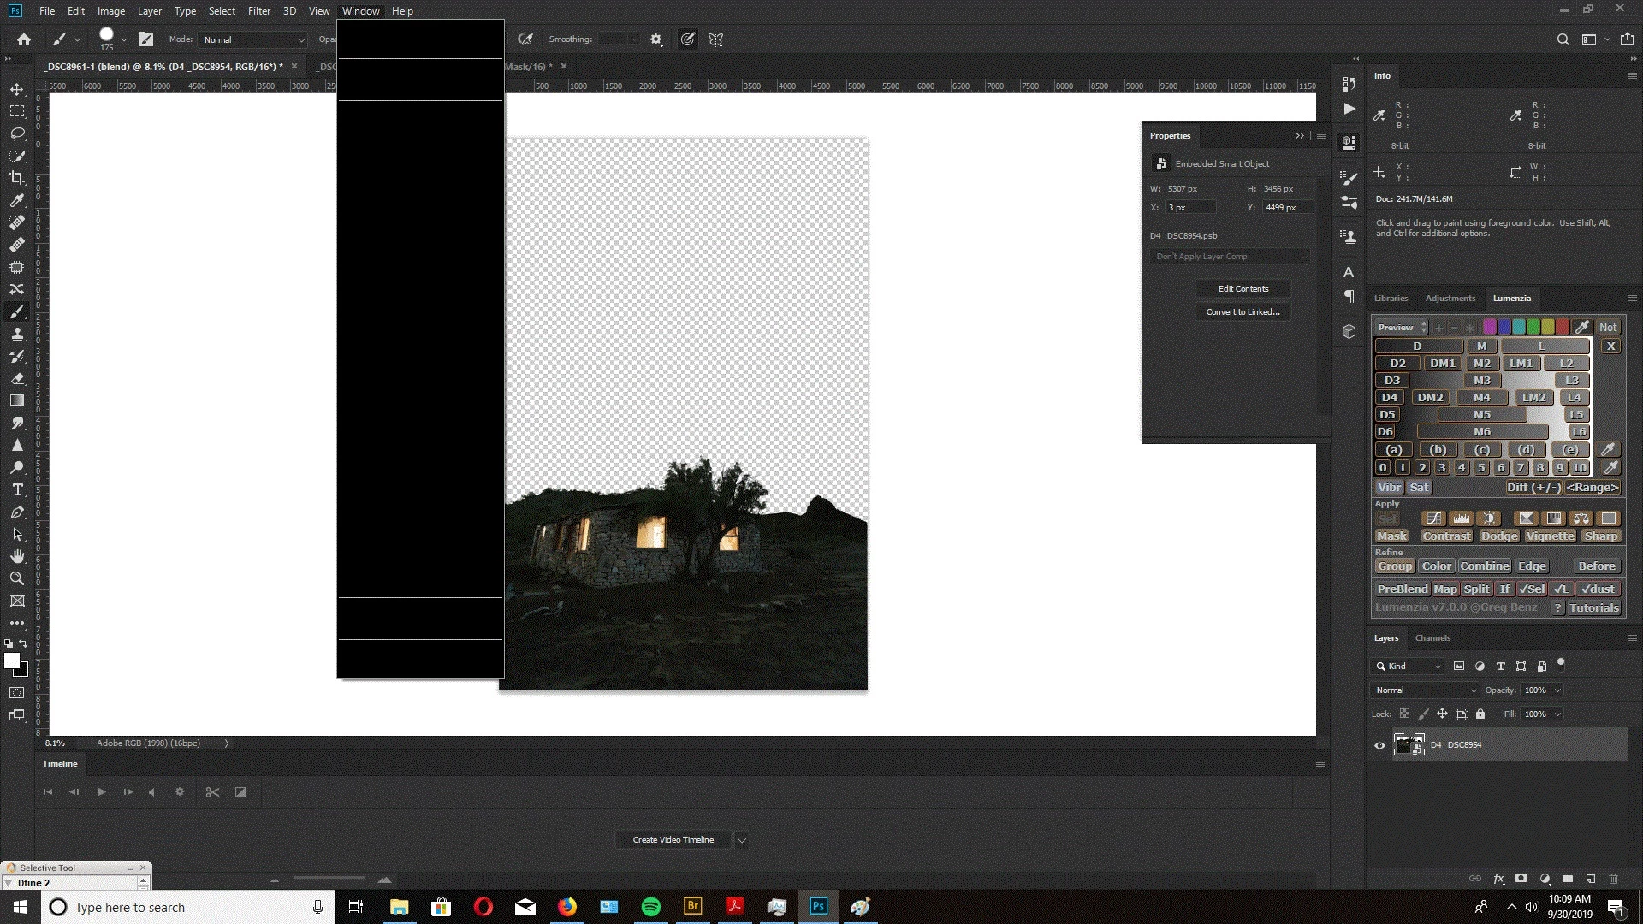
Task: Select the Move tool
Action: click(17, 89)
